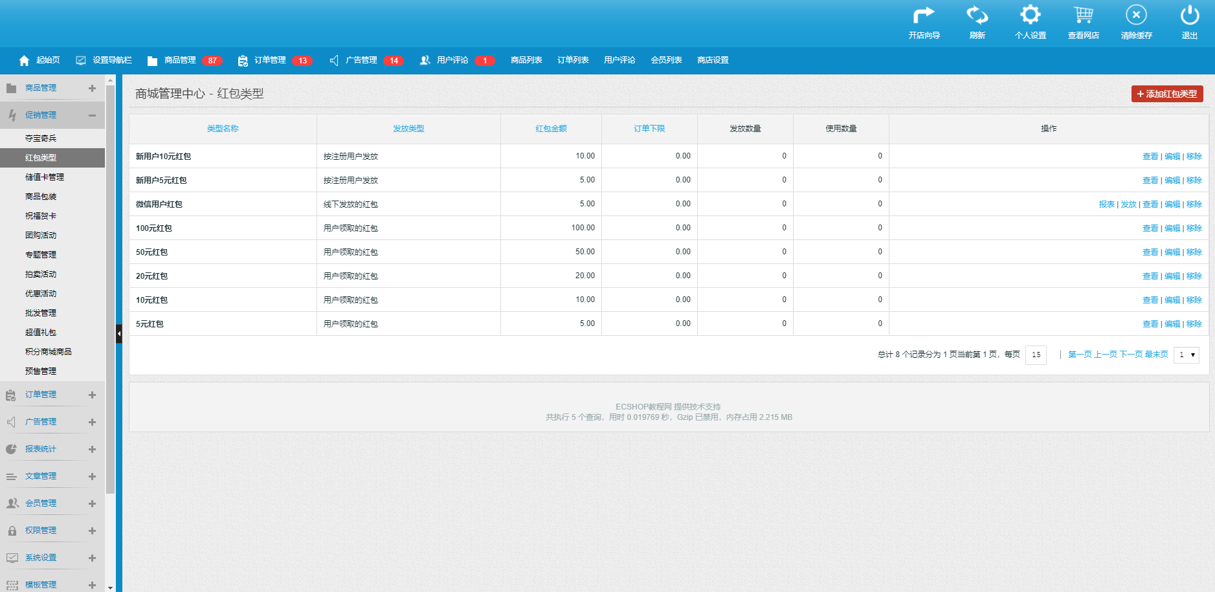Expand 商品管理 in the sidebar
The image size is (1215, 592).
click(x=92, y=88)
